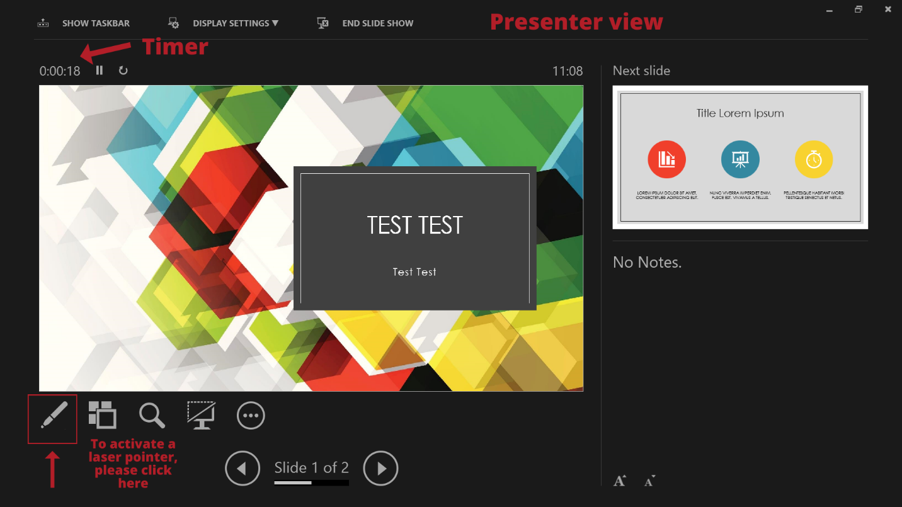The width and height of the screenshot is (902, 507).
Task: Go to the previous slide arrow
Action: click(243, 469)
